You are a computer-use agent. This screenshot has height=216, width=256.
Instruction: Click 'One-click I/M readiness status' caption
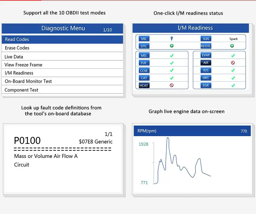click(188, 13)
